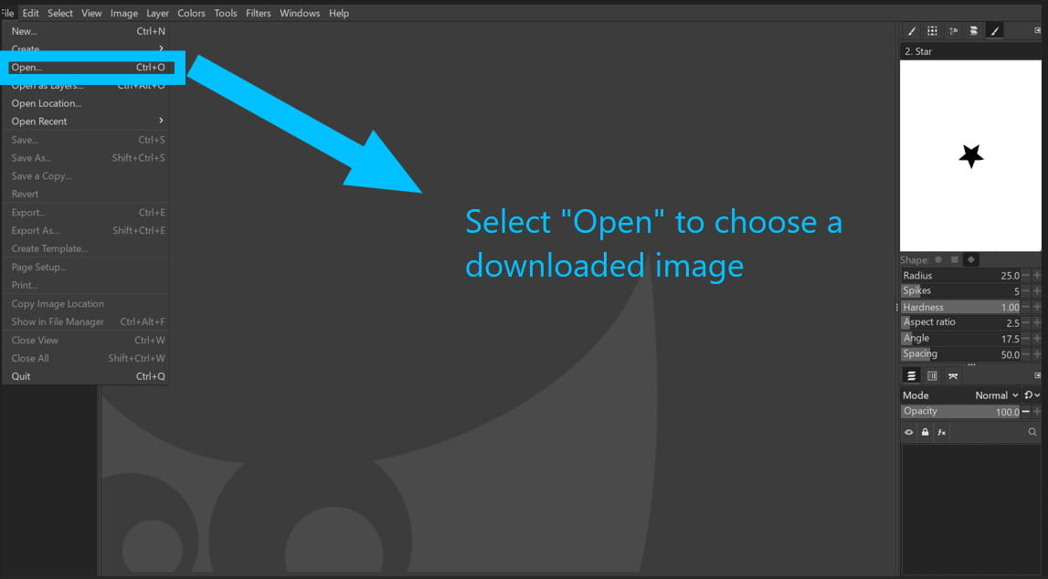1048x579 pixels.
Task: Open the Select menu
Action: tap(60, 13)
